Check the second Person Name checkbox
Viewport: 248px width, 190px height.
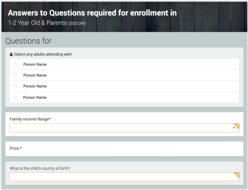point(15,75)
